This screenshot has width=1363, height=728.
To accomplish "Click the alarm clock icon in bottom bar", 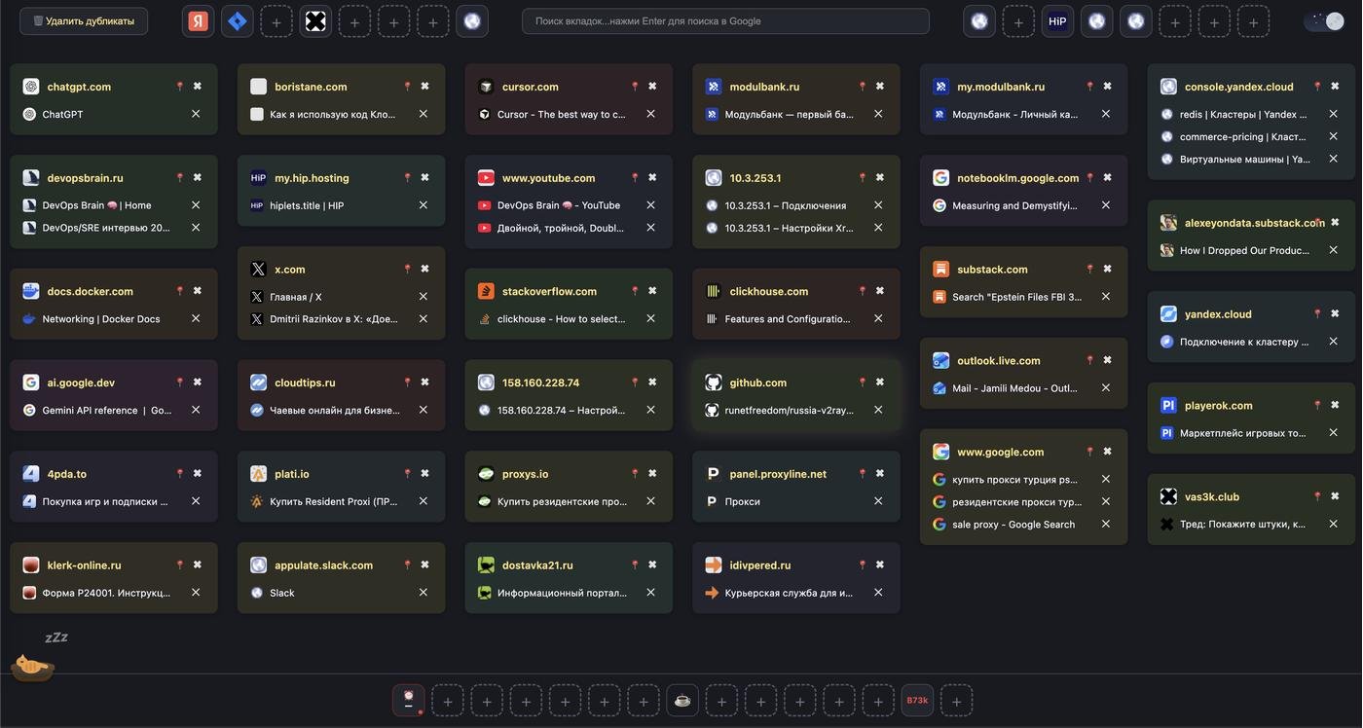I will (409, 701).
